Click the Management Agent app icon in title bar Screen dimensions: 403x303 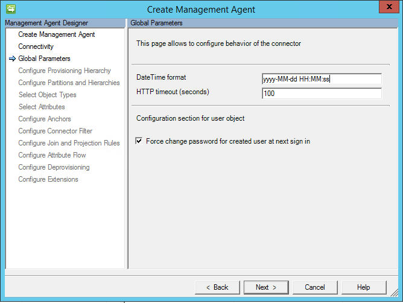(10, 9)
